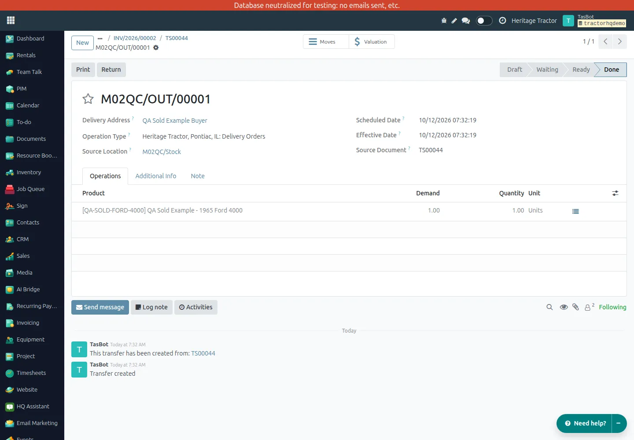This screenshot has height=440, width=634.
Task: Click the Log note button
Action: (151, 307)
